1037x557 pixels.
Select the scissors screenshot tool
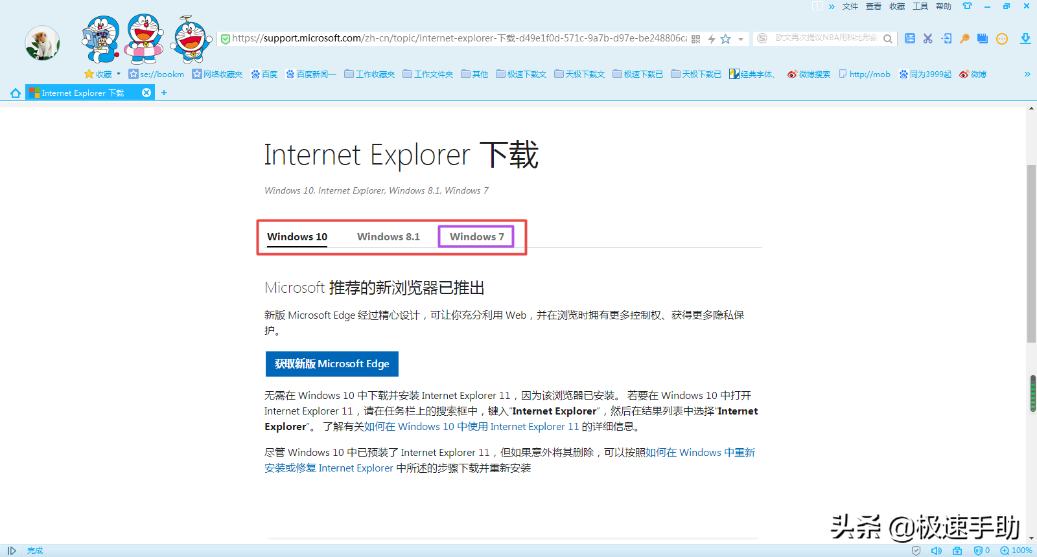point(928,38)
